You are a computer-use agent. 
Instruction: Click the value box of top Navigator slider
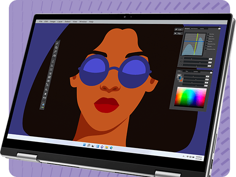tap(211, 59)
